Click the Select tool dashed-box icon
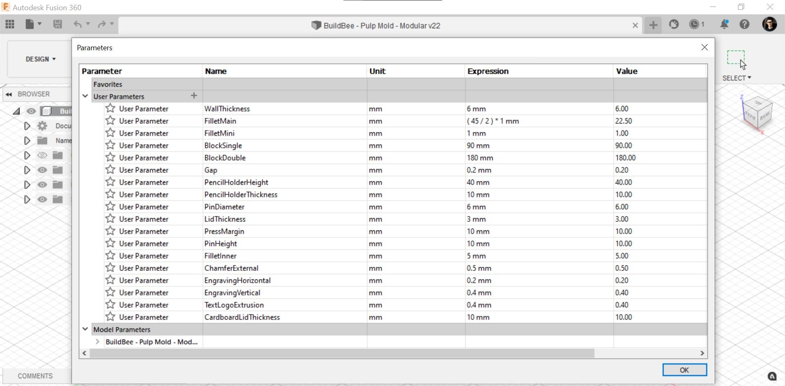 pos(736,59)
